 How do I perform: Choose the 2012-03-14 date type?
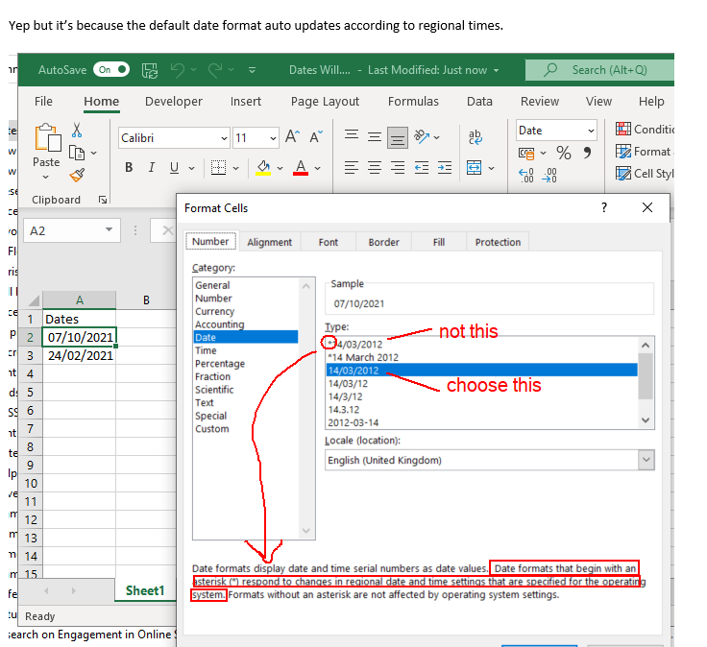point(353,422)
